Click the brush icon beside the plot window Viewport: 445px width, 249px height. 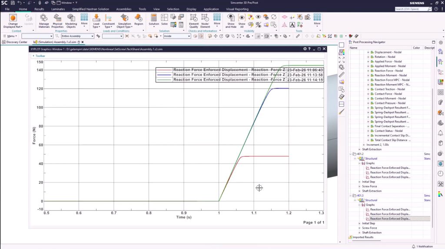tap(342, 111)
